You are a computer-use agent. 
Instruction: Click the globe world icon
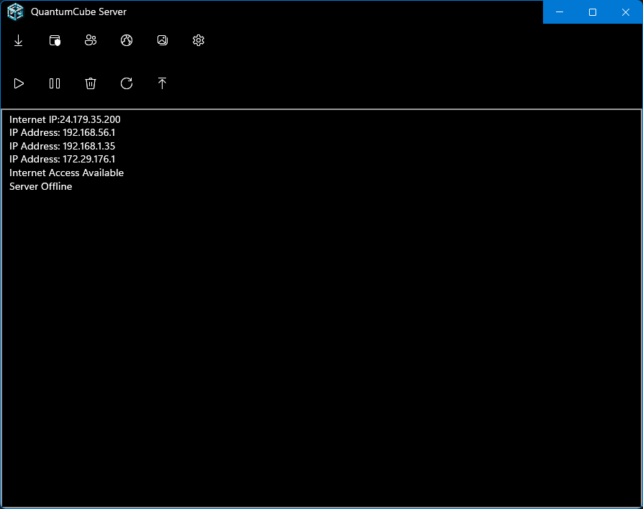(x=127, y=41)
